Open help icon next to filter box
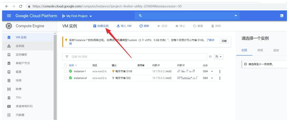This screenshot has width=289, height=122. coord(210,57)
